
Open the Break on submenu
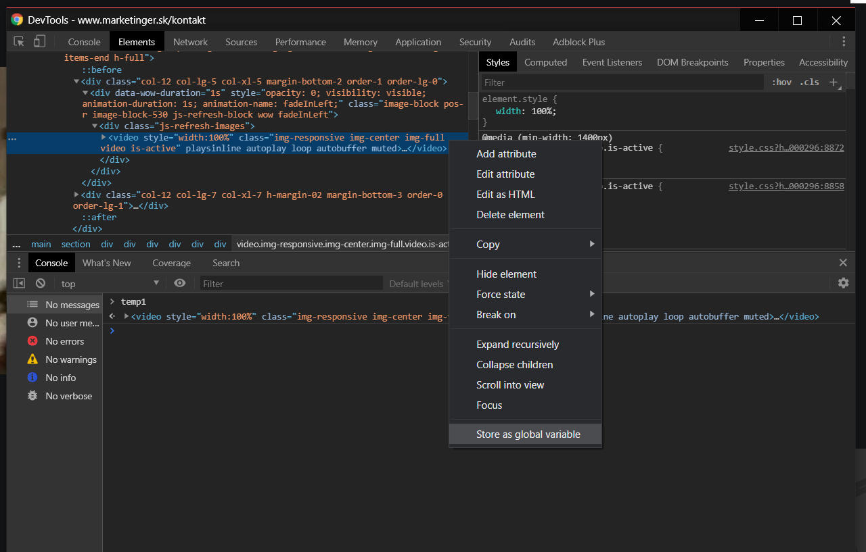[526, 315]
